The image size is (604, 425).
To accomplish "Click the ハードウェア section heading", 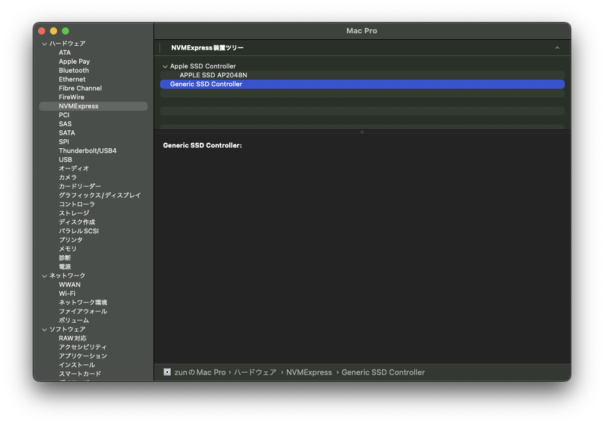I will (67, 43).
